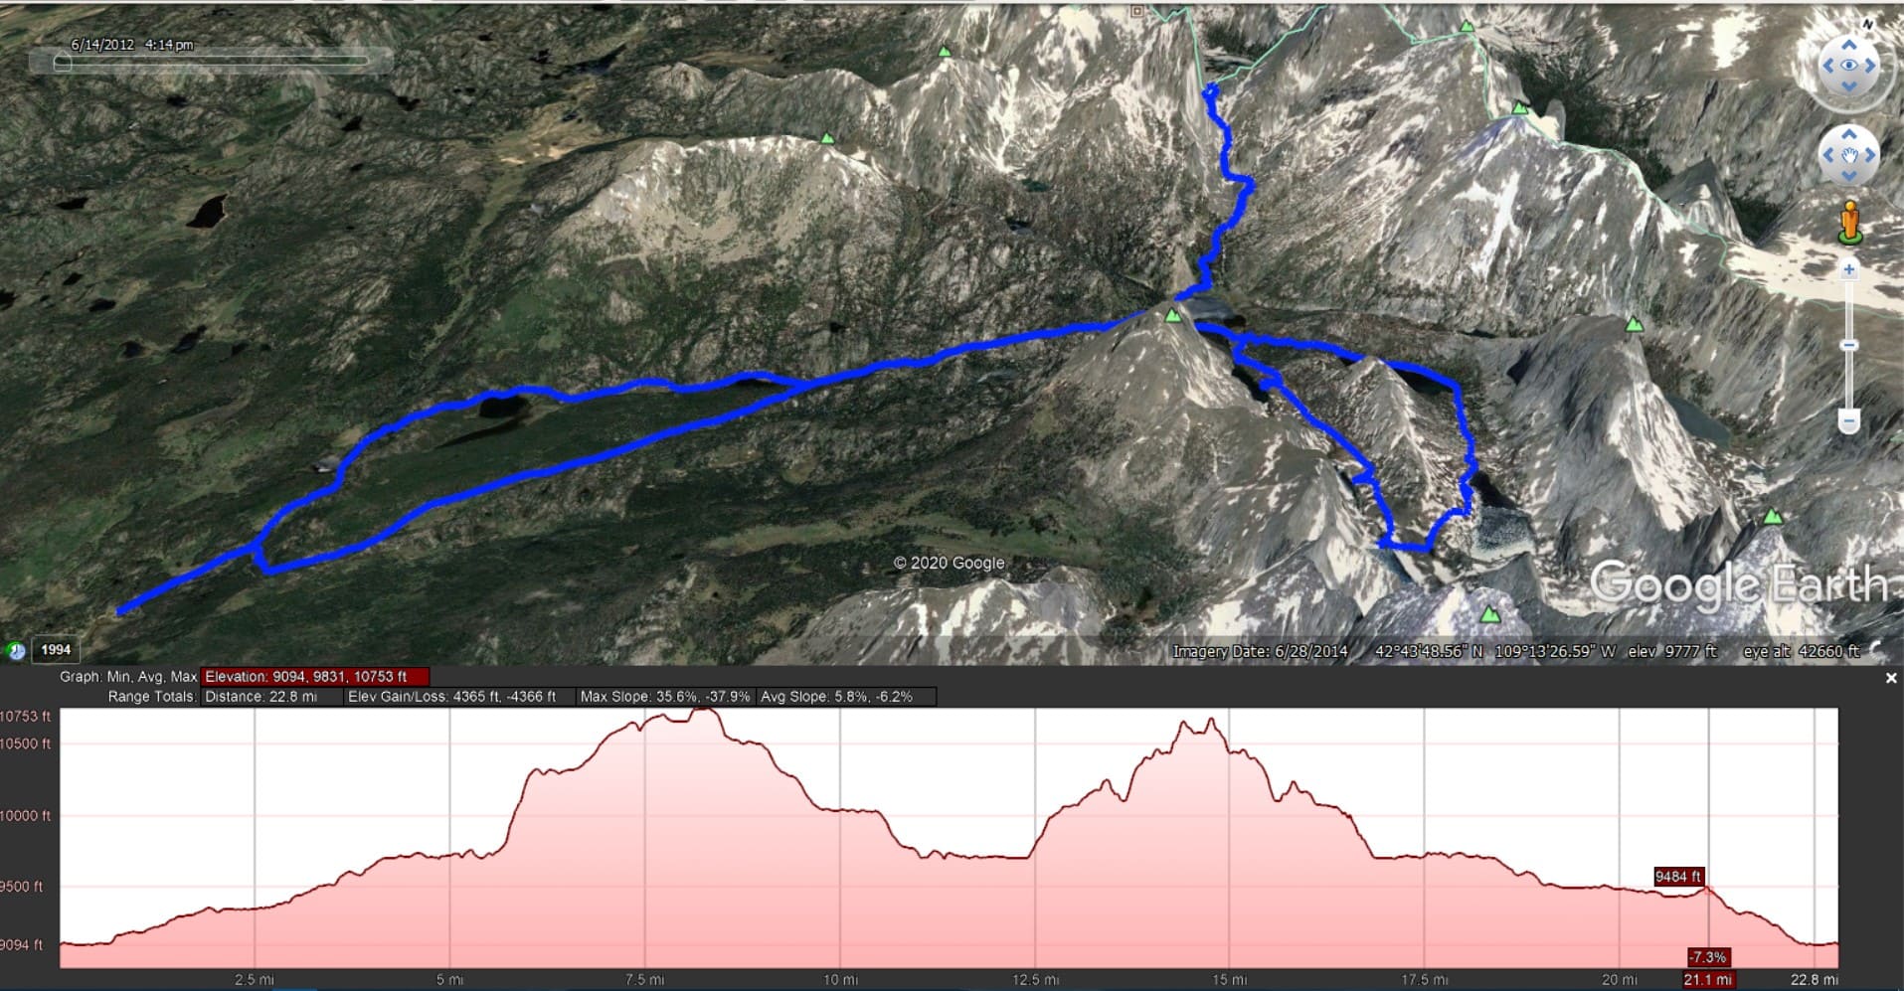Image resolution: width=1904 pixels, height=991 pixels.
Task: Click the hand icon in move joystick
Action: 1849,155
